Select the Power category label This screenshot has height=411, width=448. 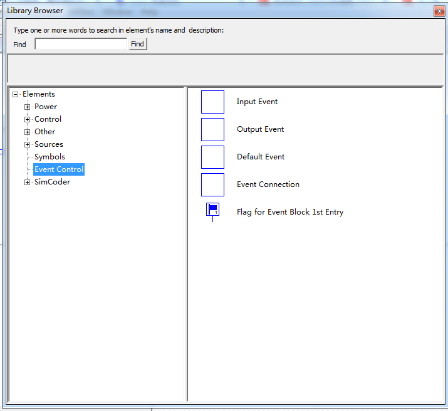point(46,107)
